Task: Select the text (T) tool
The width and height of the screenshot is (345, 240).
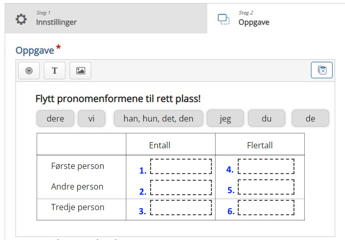Action: click(55, 71)
